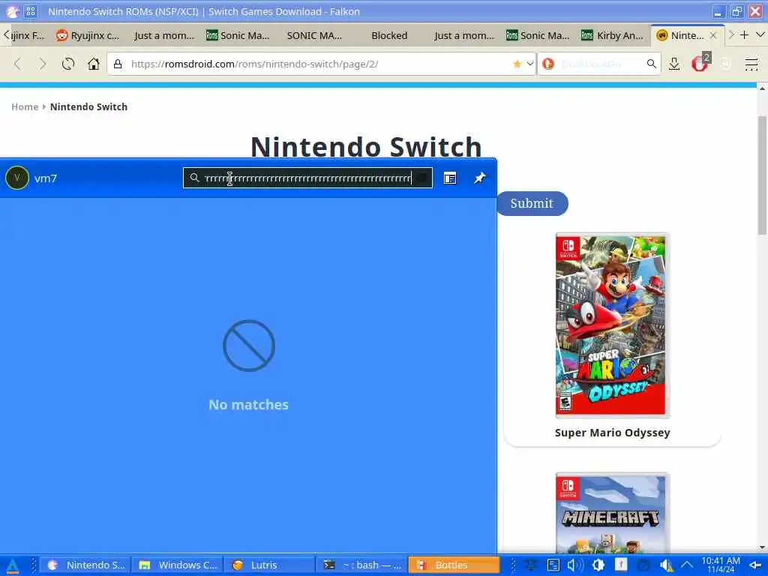
Task: Open the volume speaker tray icon
Action: click(x=575, y=565)
